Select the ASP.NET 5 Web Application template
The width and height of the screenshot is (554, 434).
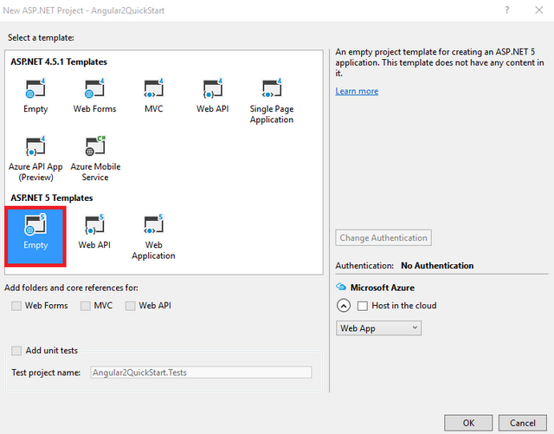153,237
